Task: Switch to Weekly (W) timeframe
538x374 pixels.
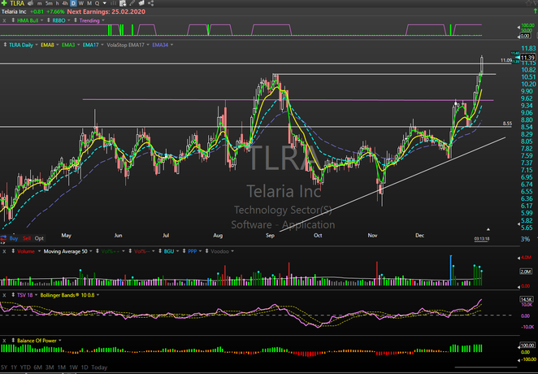Action: [x=81, y=3]
